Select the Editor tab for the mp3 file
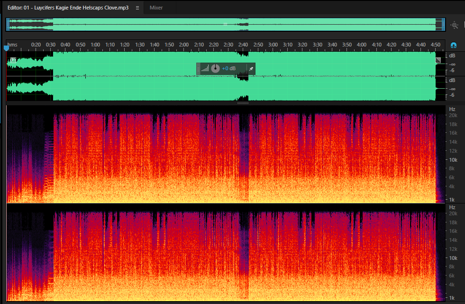Image resolution: width=465 pixels, height=304 pixels. tap(68, 8)
